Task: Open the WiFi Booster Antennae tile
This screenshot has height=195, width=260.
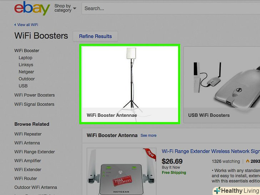Action: coord(130,84)
